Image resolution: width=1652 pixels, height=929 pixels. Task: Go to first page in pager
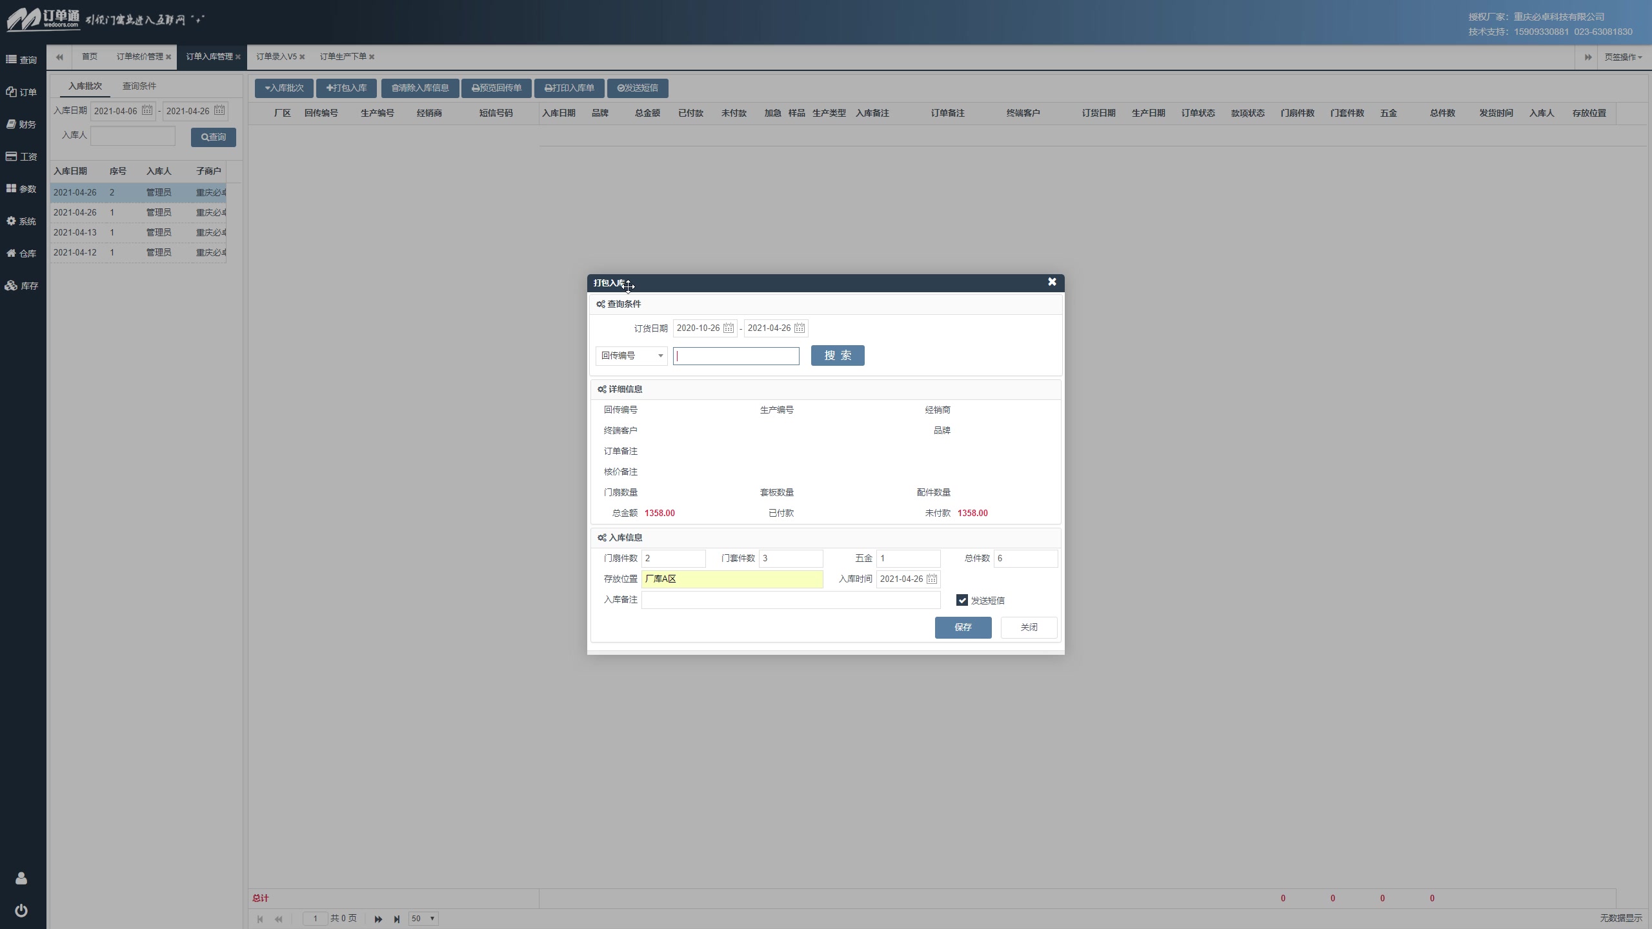[x=260, y=919]
